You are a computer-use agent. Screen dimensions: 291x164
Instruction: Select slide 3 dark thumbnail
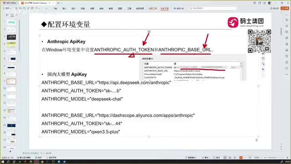tap(11, 37)
